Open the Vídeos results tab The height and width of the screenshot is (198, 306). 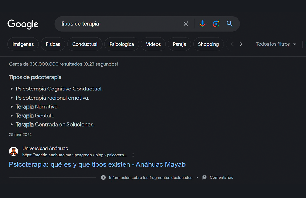click(153, 44)
